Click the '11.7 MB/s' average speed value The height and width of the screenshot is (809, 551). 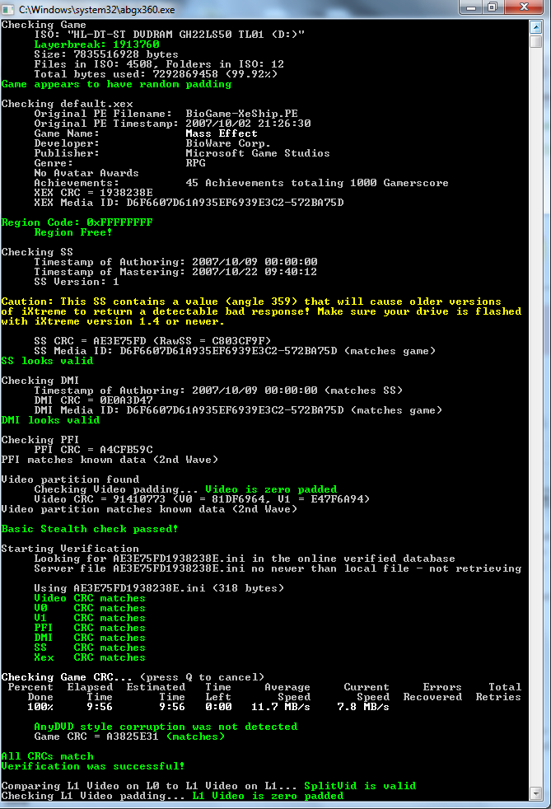pyautogui.click(x=281, y=707)
